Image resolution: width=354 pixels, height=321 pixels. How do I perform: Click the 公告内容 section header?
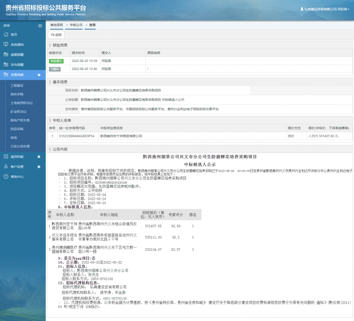pos(60,149)
